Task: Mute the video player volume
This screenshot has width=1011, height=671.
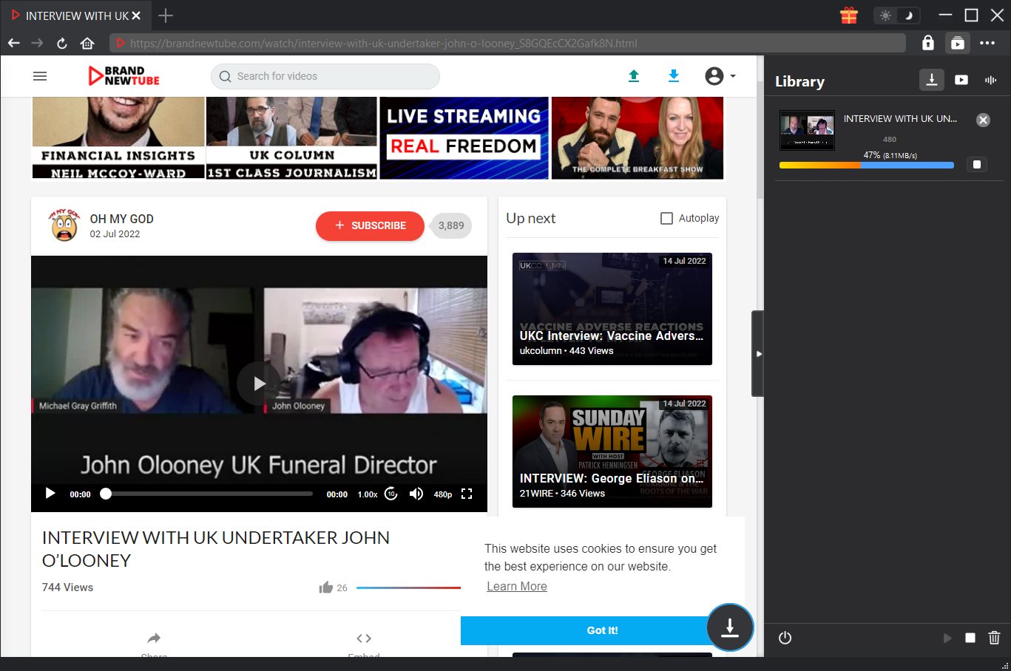Action: [416, 494]
